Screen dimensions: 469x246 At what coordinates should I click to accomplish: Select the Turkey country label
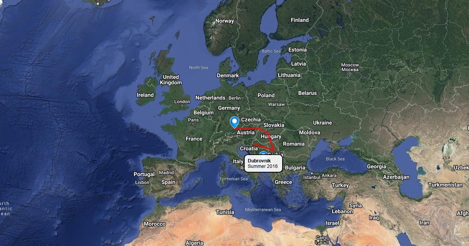pos(340,185)
